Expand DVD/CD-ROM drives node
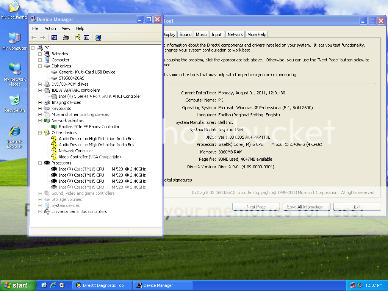This screenshot has width=388, height=291. pos(40,84)
